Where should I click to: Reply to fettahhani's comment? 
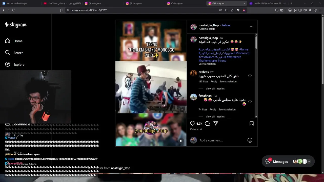tap(213, 109)
